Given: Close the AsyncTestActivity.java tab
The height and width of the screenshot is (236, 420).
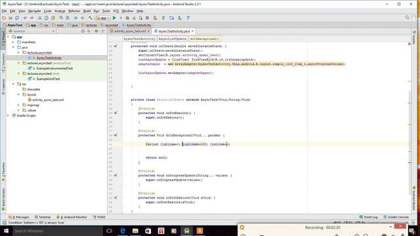Looking at the screenshot, I should pos(192,31).
